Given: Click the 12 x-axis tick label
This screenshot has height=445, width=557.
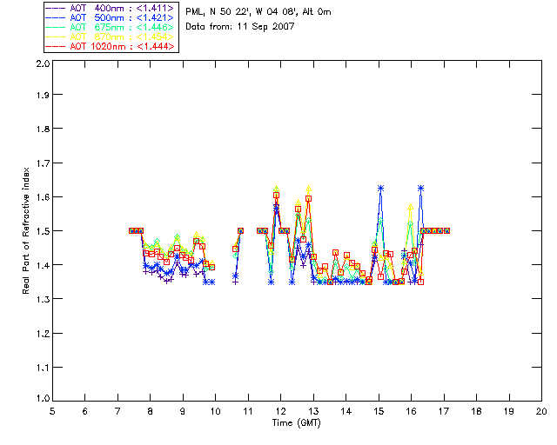Looking at the screenshot, I should [280, 411].
